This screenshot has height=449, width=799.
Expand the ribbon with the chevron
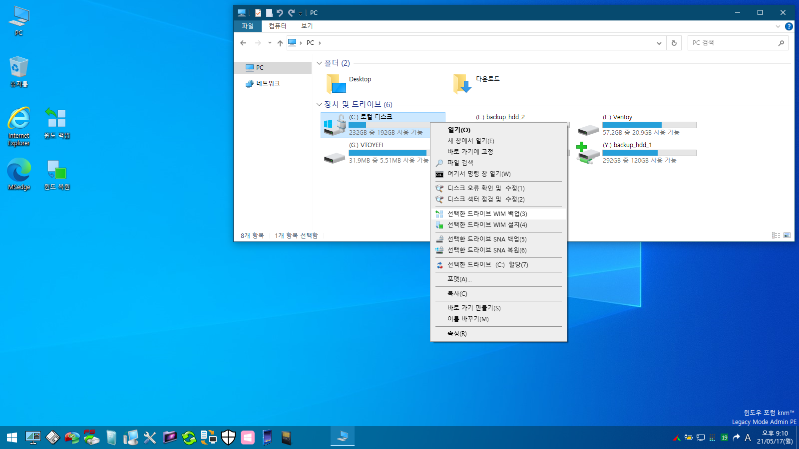click(x=778, y=26)
